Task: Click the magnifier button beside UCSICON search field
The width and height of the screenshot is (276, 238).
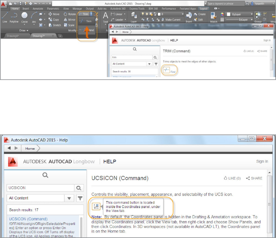Action: coord(79,188)
